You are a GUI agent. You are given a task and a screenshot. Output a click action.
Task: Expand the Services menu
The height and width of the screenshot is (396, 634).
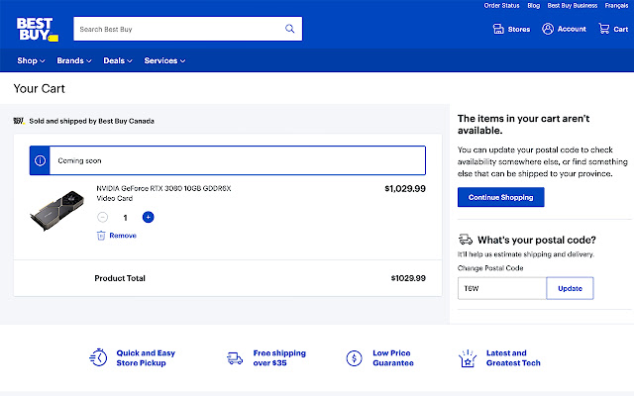pos(164,60)
